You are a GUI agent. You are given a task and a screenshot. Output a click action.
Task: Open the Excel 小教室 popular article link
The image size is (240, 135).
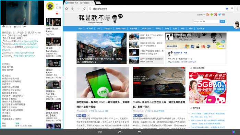pos(208,115)
